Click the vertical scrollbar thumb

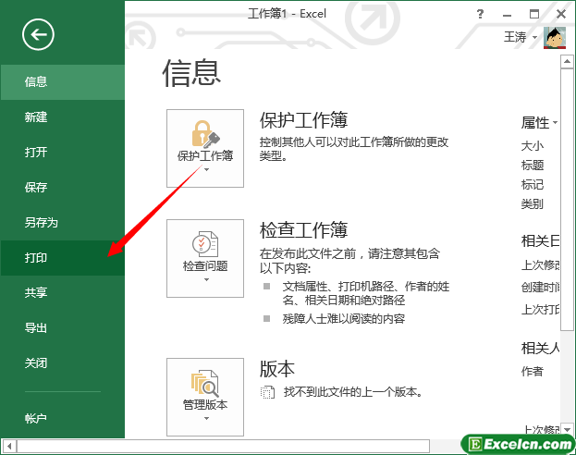[567, 199]
